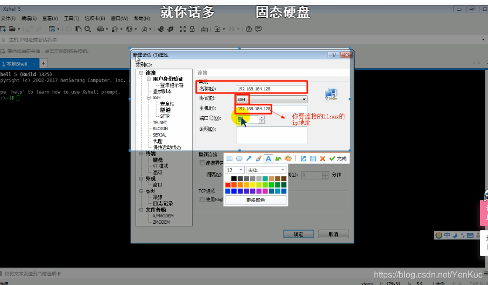The width and height of the screenshot is (488, 285).
Task: Click the 取消 button
Action: (x=334, y=234)
